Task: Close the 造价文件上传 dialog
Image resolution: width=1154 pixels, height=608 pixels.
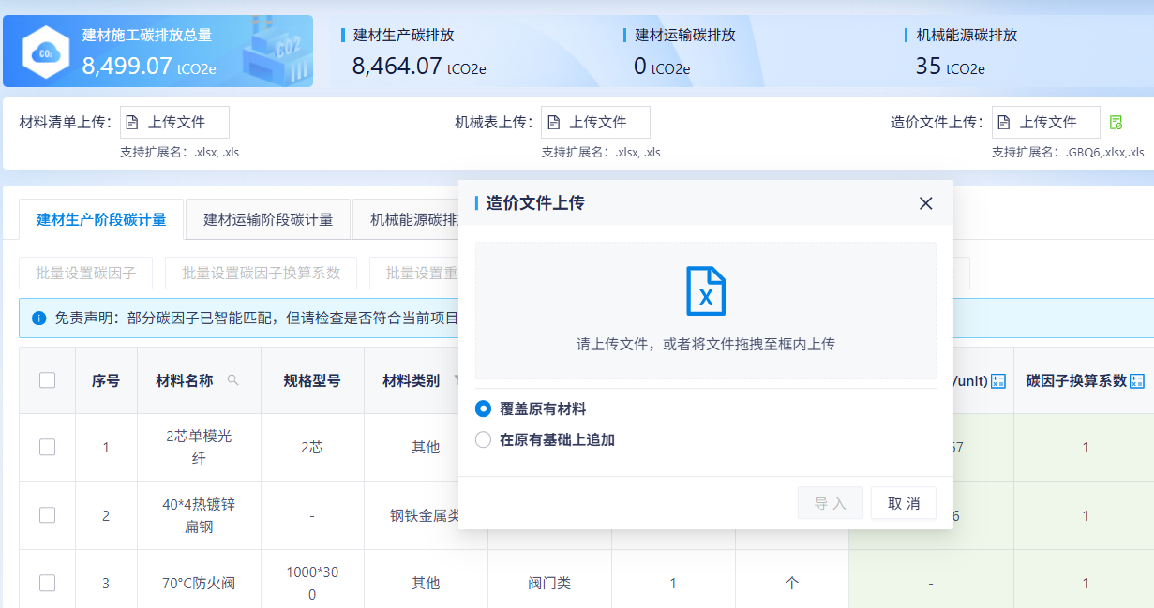Action: coord(925,203)
